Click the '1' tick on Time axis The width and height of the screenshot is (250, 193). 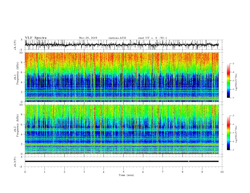coord(45,172)
